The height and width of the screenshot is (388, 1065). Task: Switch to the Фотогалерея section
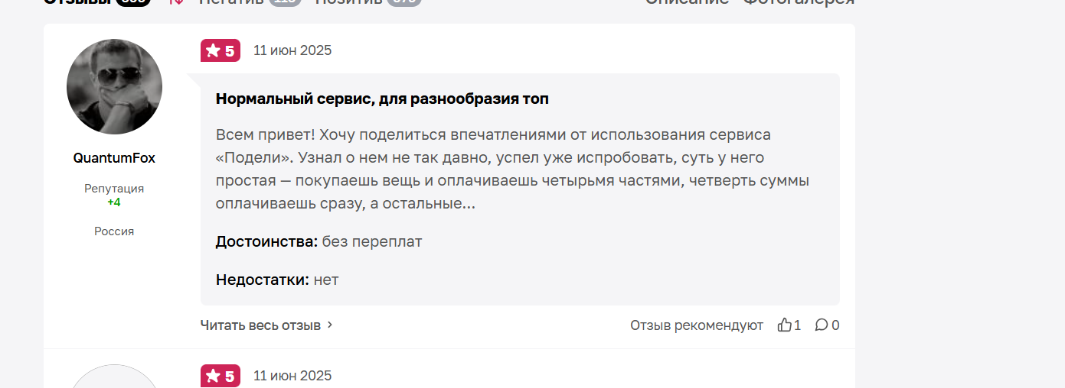click(x=799, y=2)
